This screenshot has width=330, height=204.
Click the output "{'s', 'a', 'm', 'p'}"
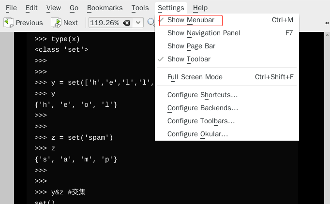click(x=76, y=160)
